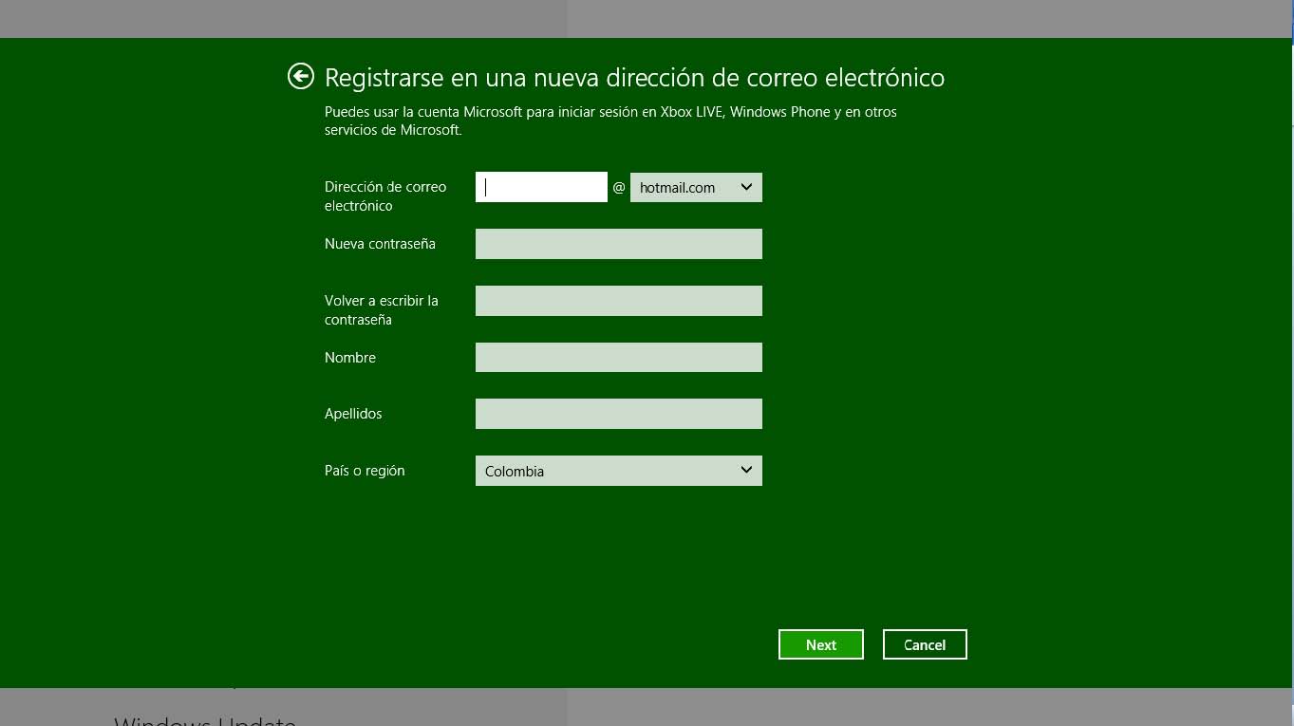Click the @ symbol between email fields
Screen dimensions: 1294x726
point(619,188)
